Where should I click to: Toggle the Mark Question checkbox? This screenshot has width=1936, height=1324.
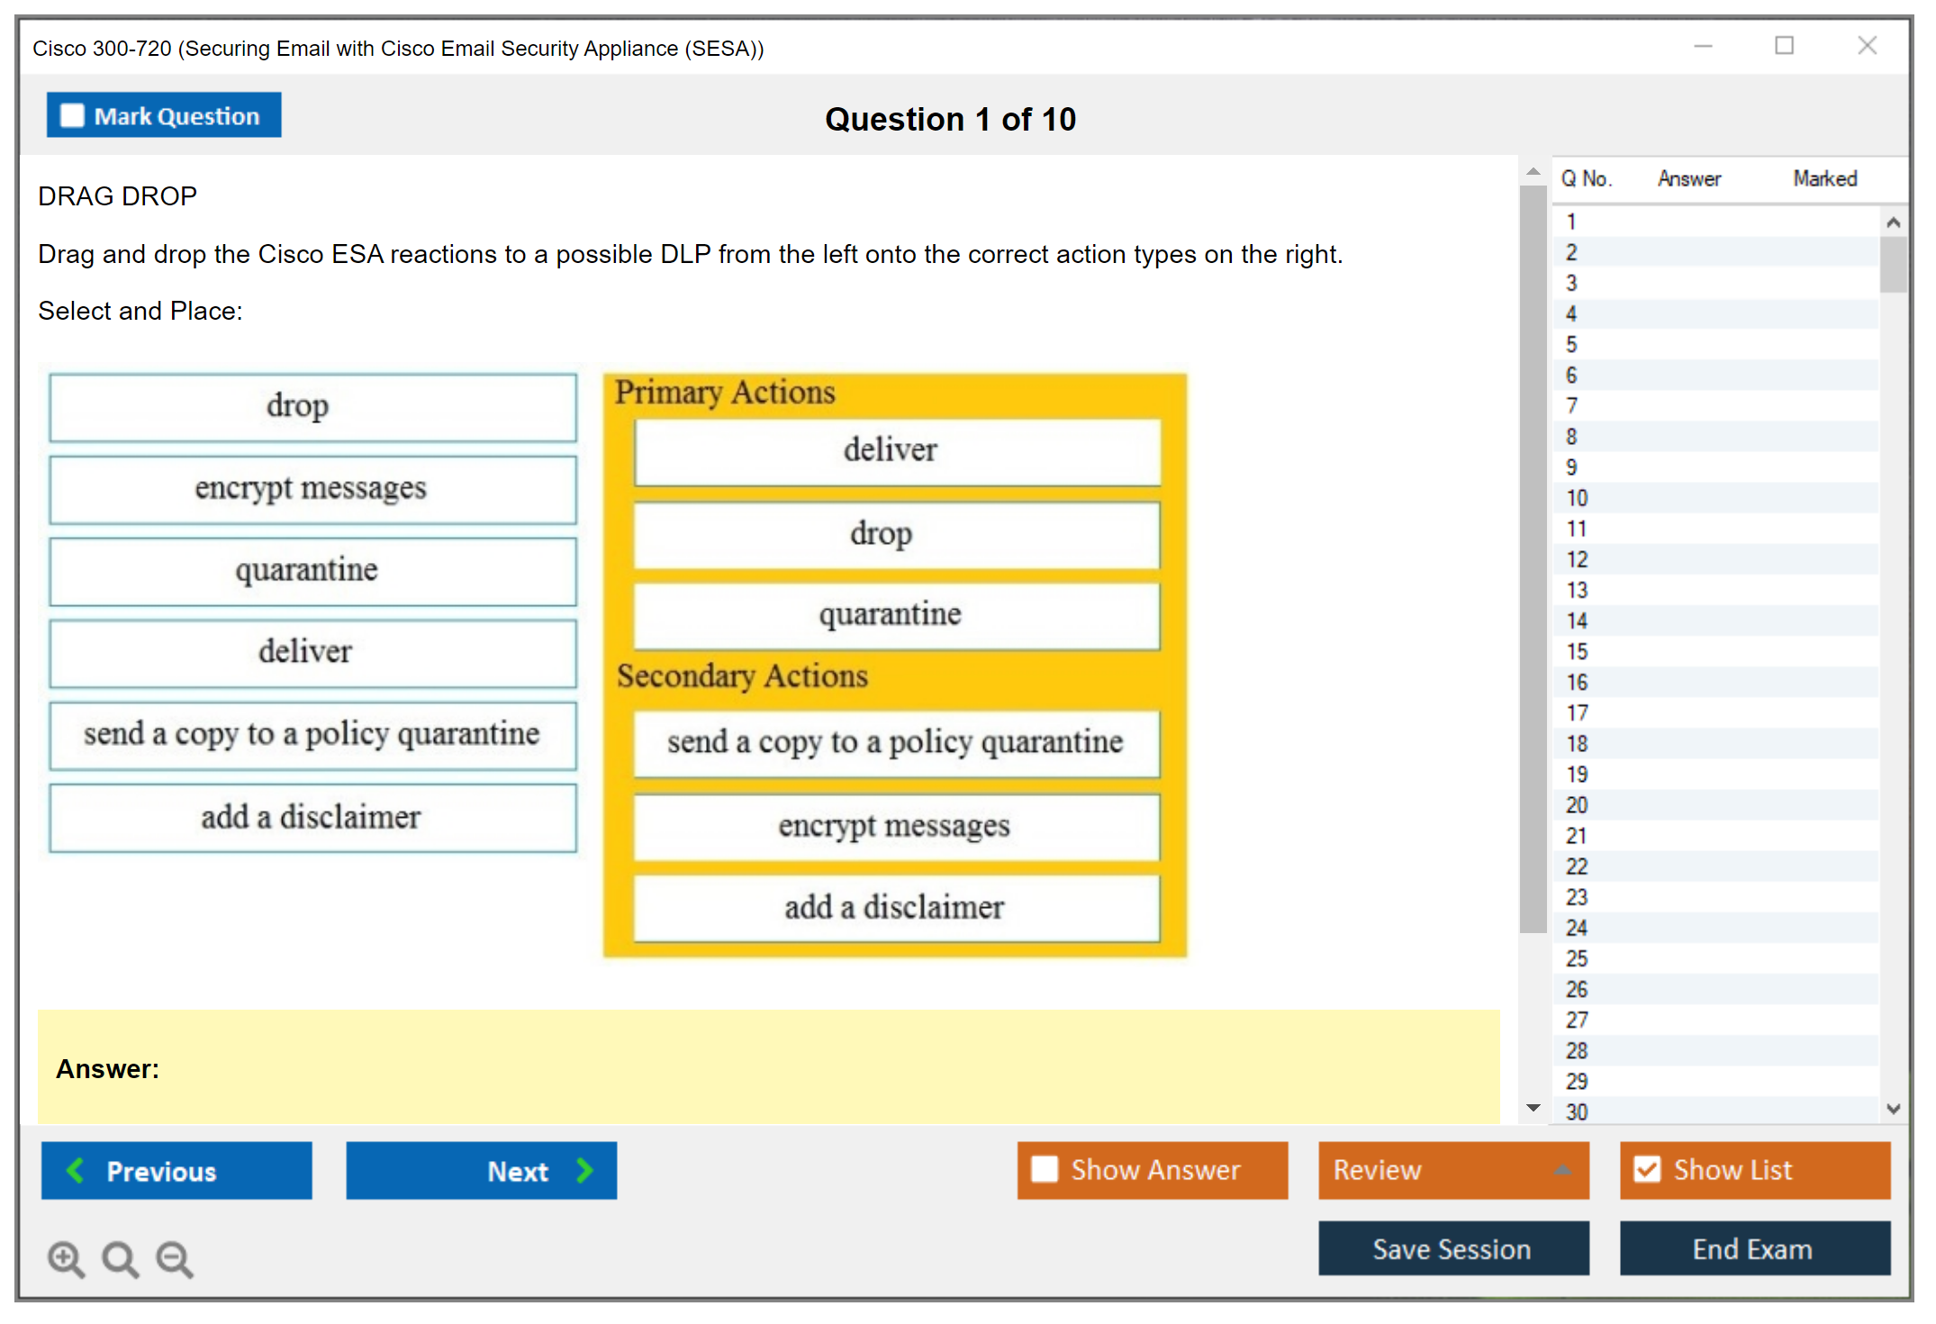72,116
